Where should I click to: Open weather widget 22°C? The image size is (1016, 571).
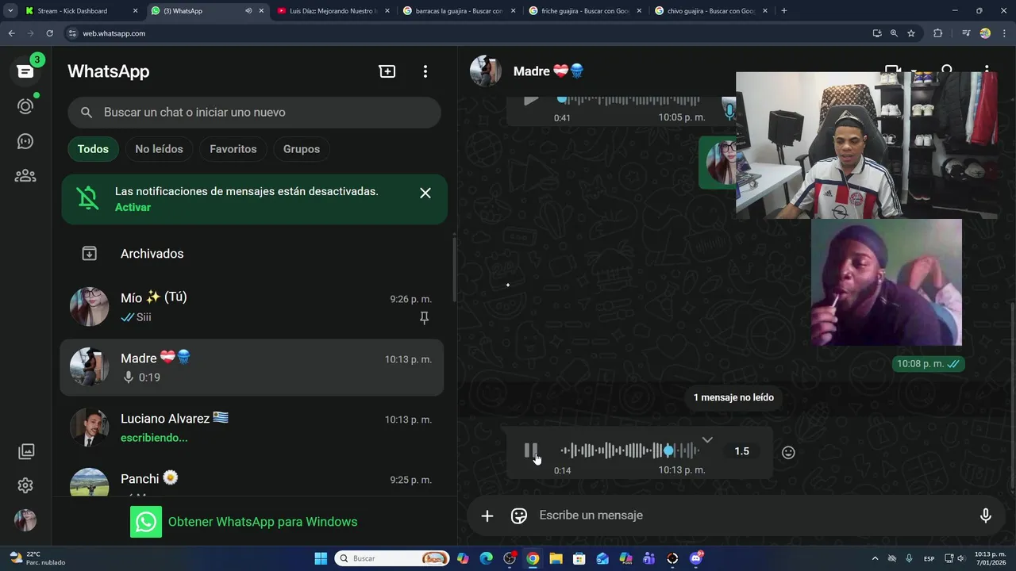37,558
